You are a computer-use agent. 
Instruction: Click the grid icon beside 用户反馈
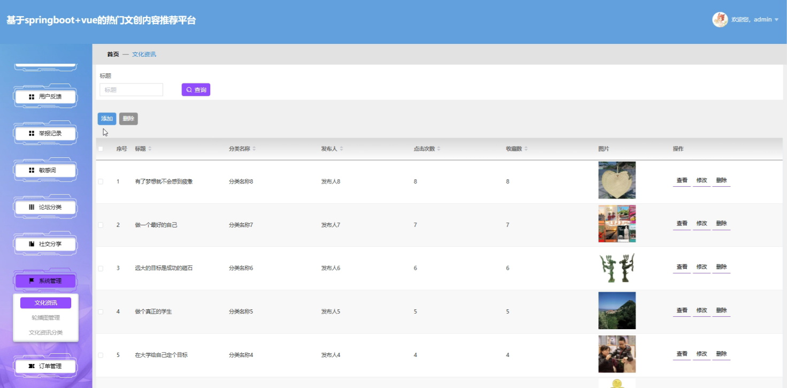pyautogui.click(x=32, y=97)
